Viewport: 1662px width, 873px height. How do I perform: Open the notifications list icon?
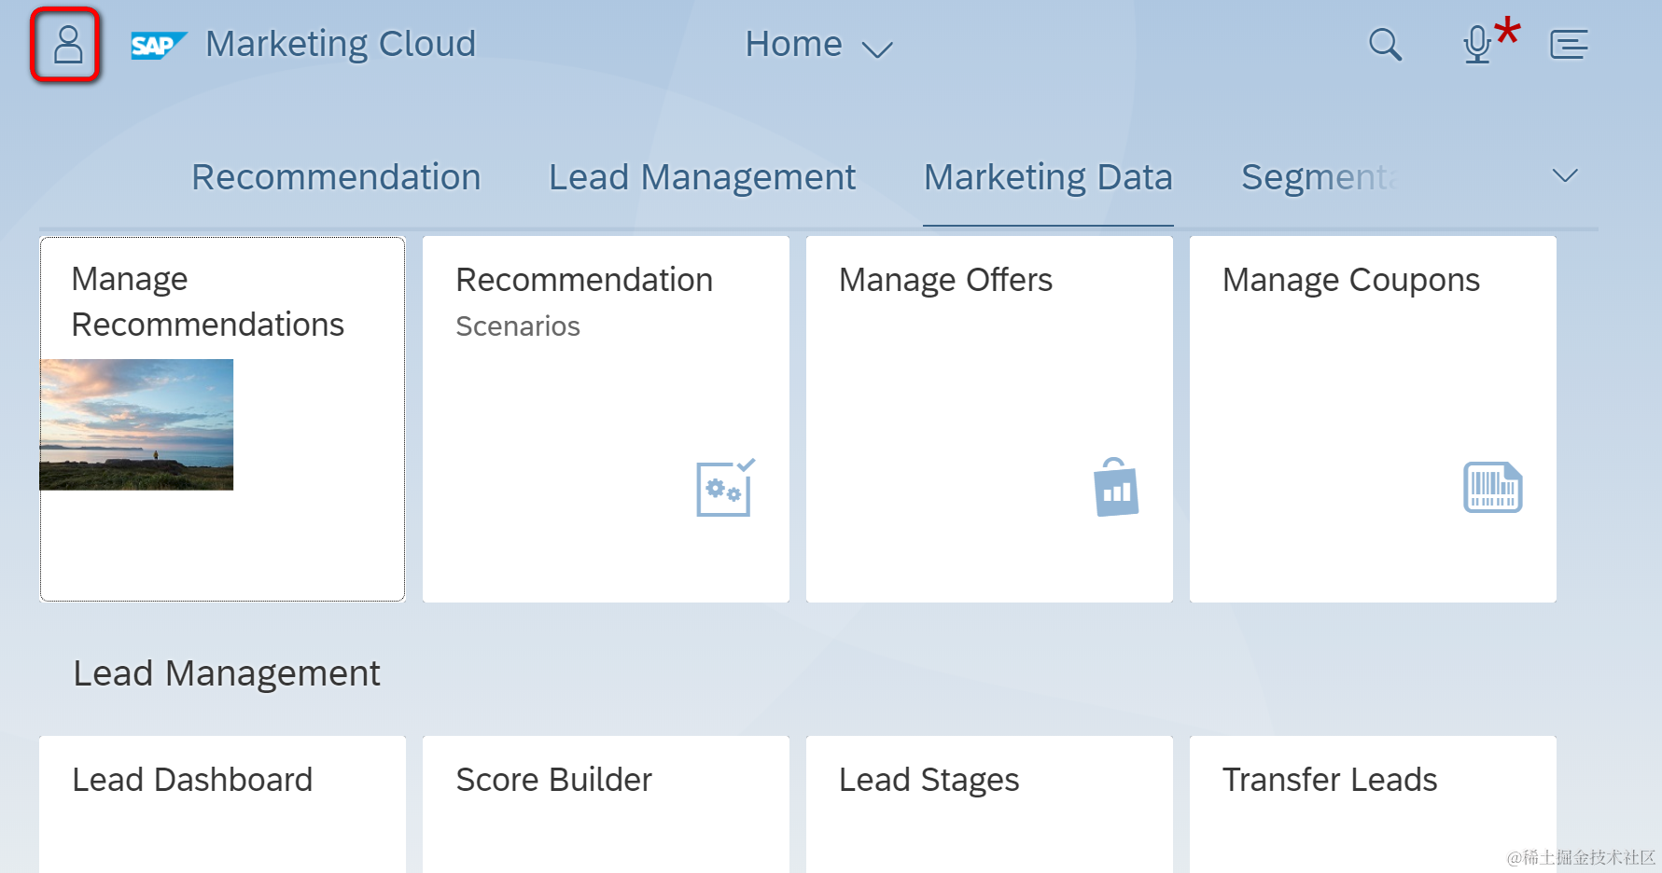click(x=1569, y=44)
